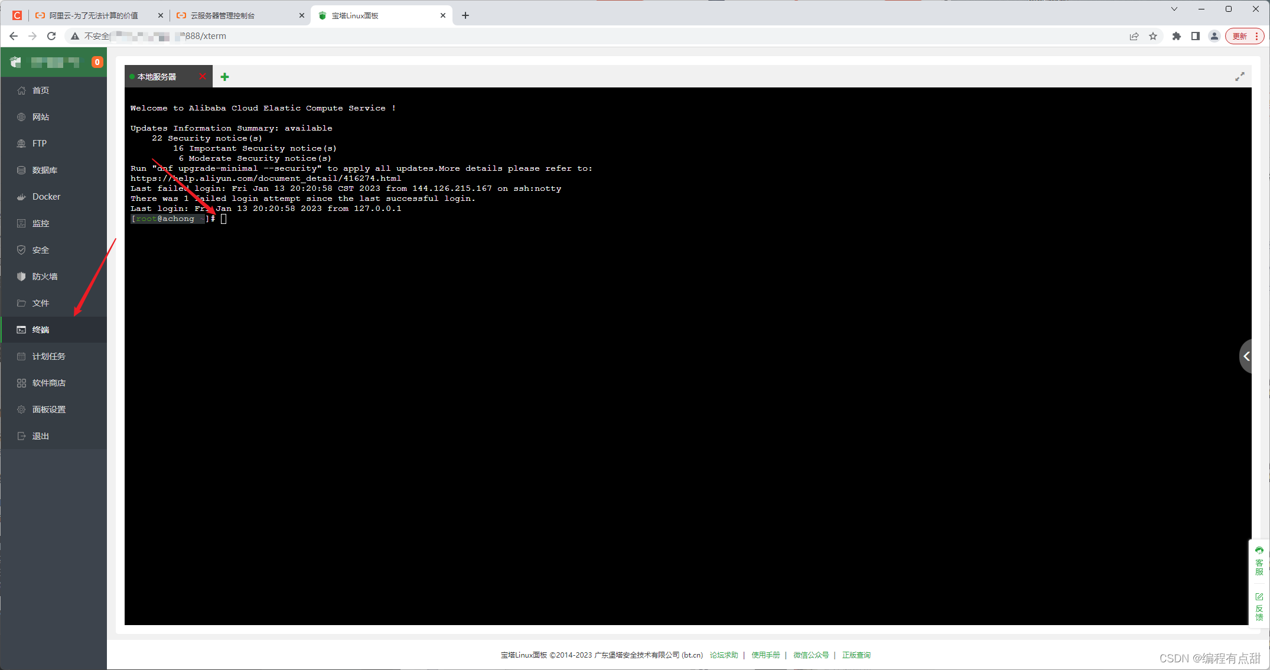Click the red 更新 update button
This screenshot has width=1270, height=670.
pyautogui.click(x=1245, y=36)
